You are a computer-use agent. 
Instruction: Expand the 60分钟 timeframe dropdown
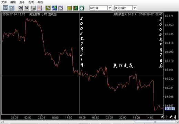coord(110,8)
